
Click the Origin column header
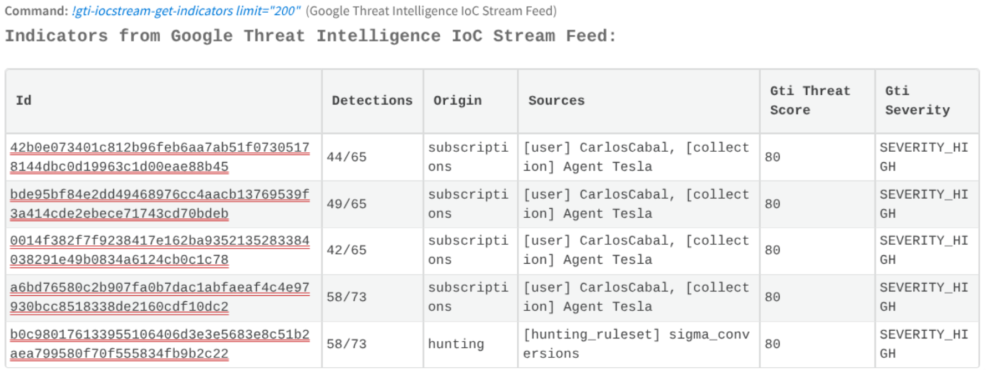[457, 101]
